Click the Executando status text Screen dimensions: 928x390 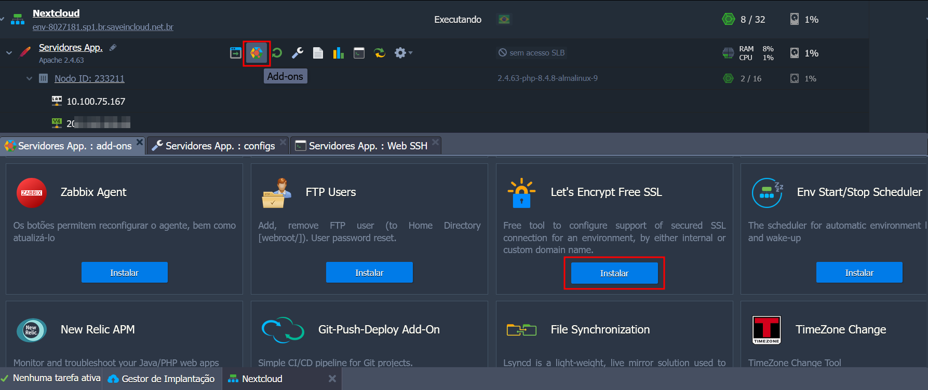(x=458, y=19)
